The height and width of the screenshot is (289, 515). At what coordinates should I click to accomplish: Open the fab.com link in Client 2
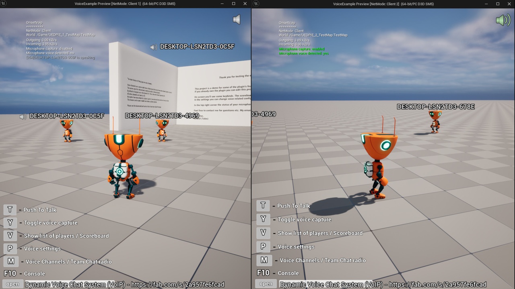pyautogui.click(x=437, y=285)
